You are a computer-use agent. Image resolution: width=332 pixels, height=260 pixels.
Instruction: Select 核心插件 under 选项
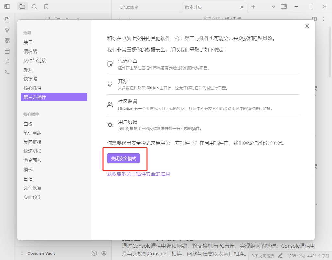tap(32, 88)
